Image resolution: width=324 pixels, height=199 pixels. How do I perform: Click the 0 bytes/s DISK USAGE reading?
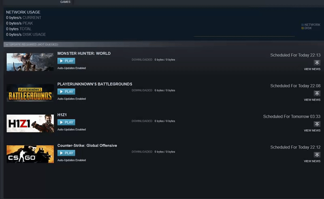pos(26,34)
